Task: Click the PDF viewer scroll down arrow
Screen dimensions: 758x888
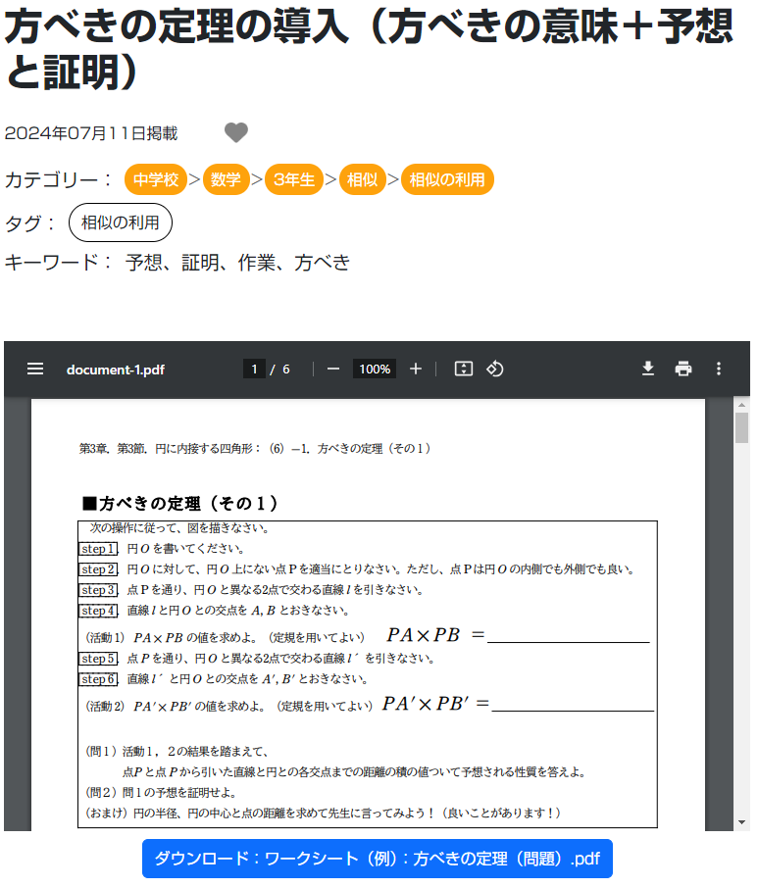Action: point(742,821)
